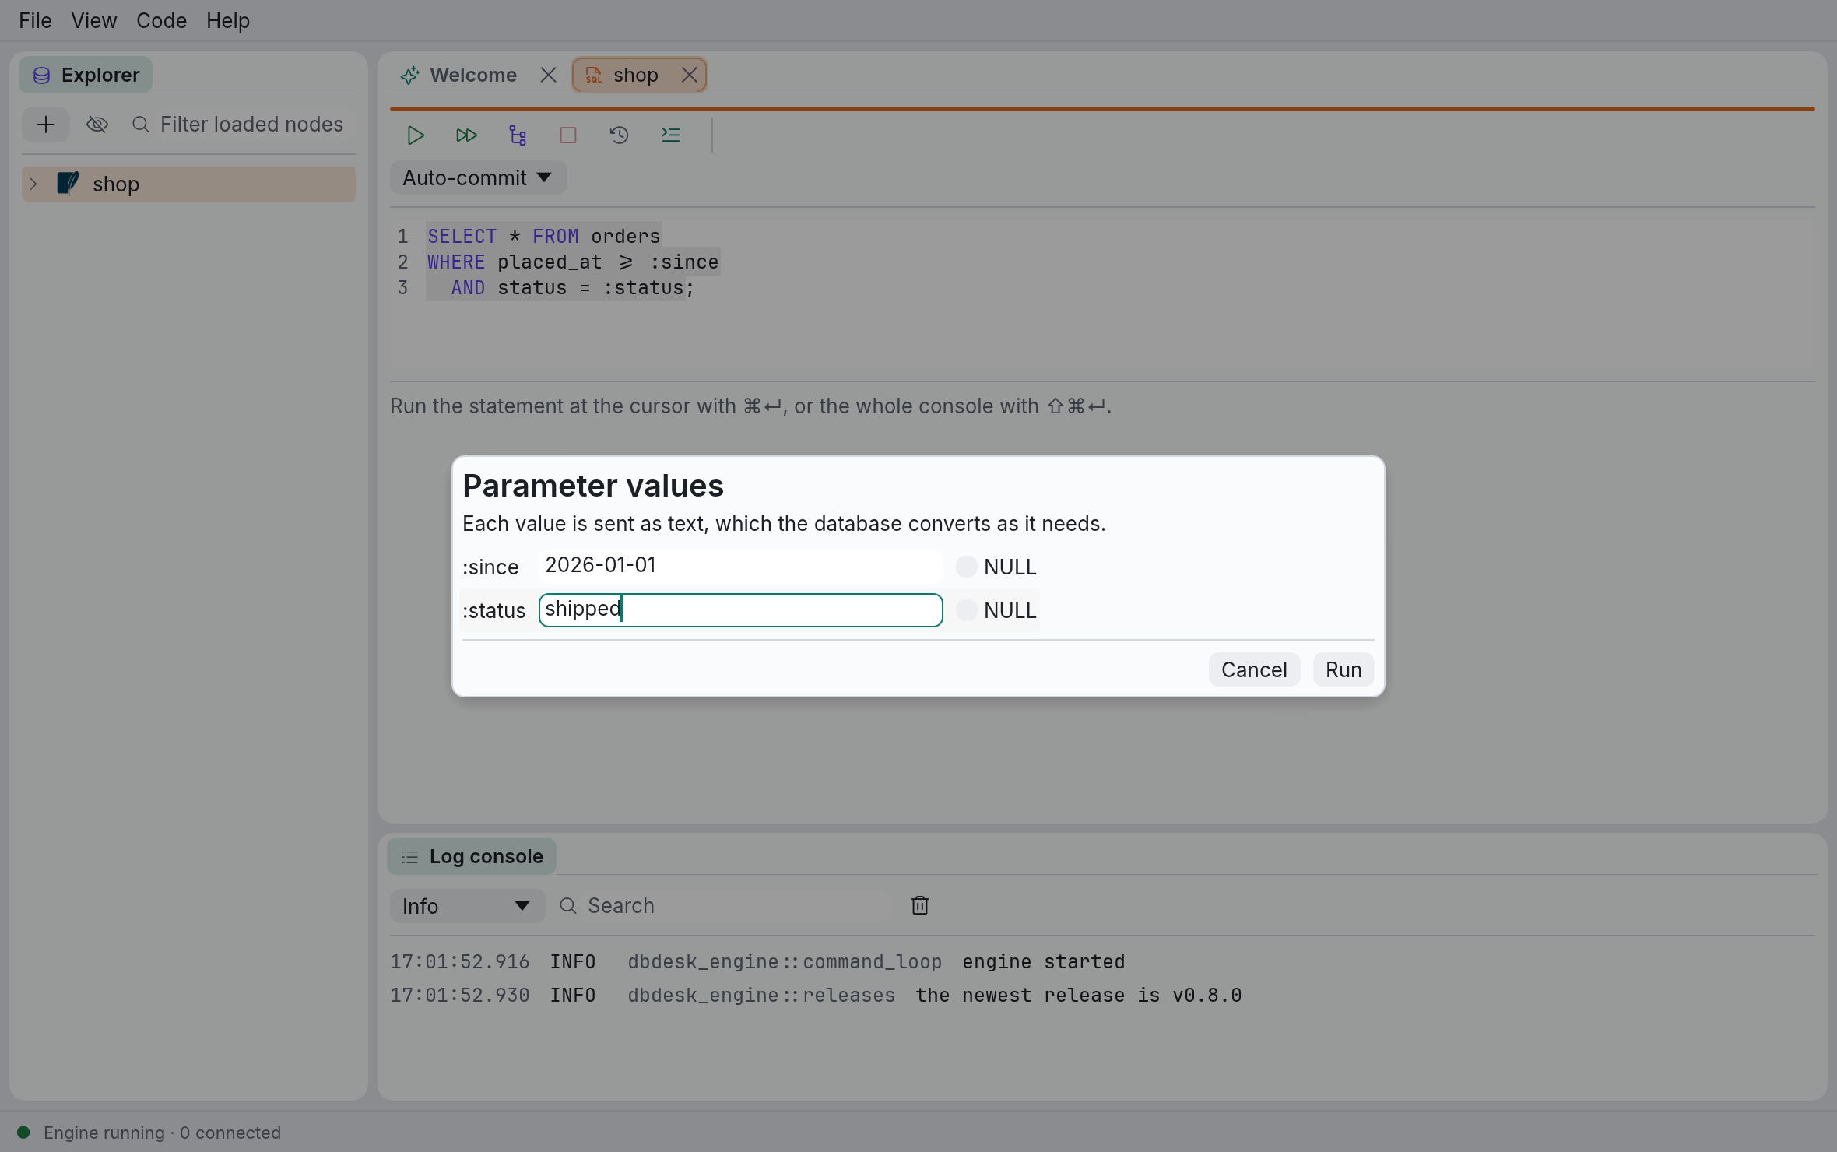Clear the log with trash icon

(920, 905)
